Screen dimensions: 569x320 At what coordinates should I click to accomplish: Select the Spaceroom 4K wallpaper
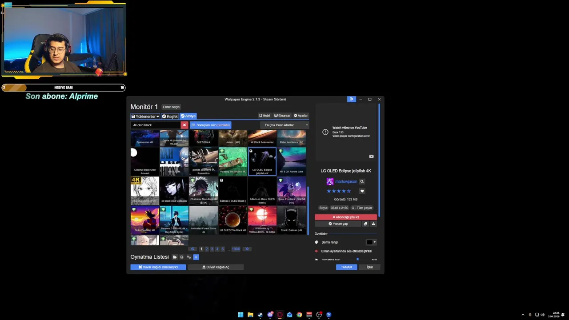tap(145, 138)
